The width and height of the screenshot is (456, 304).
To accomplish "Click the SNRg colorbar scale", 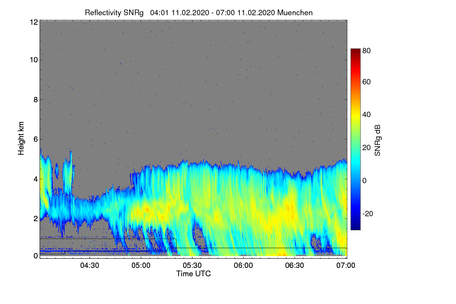I will (355, 139).
